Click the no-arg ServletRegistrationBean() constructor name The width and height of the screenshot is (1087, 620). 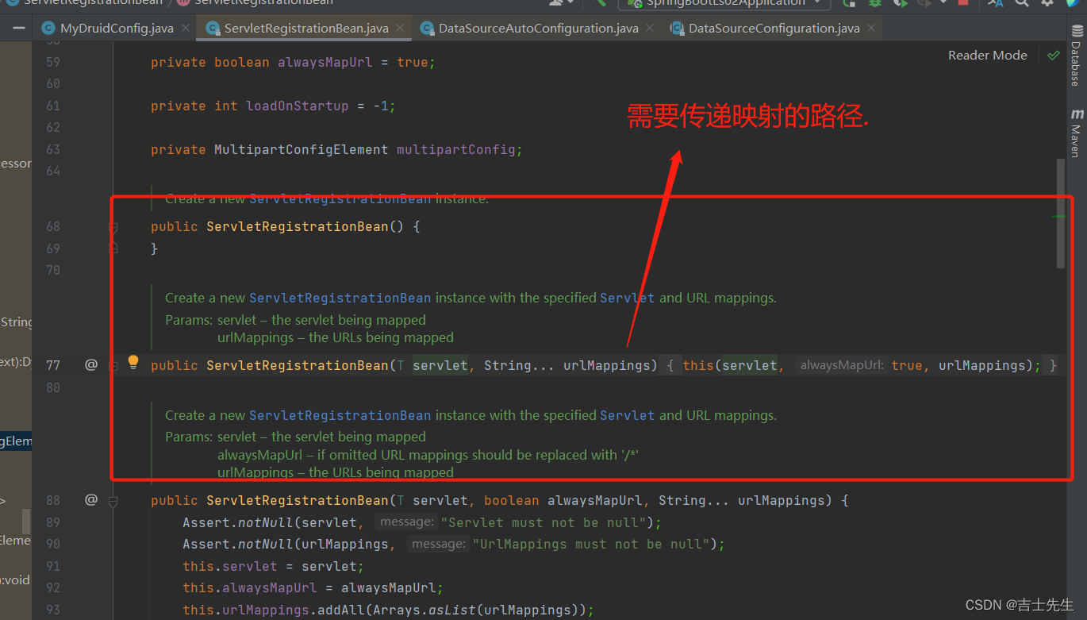(298, 226)
